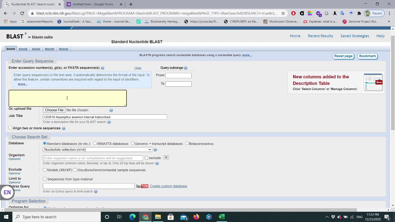Click the Query subrange To field

[x=178, y=84]
